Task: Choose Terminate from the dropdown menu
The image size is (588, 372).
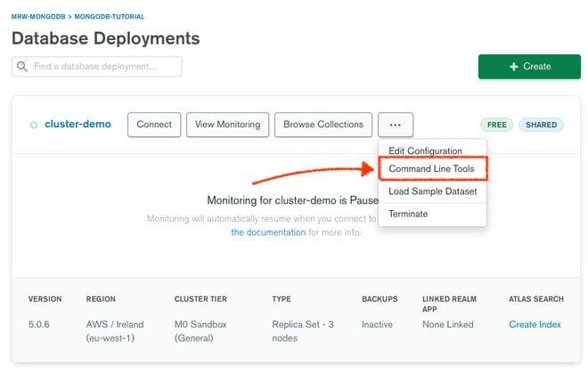Action: (x=408, y=214)
